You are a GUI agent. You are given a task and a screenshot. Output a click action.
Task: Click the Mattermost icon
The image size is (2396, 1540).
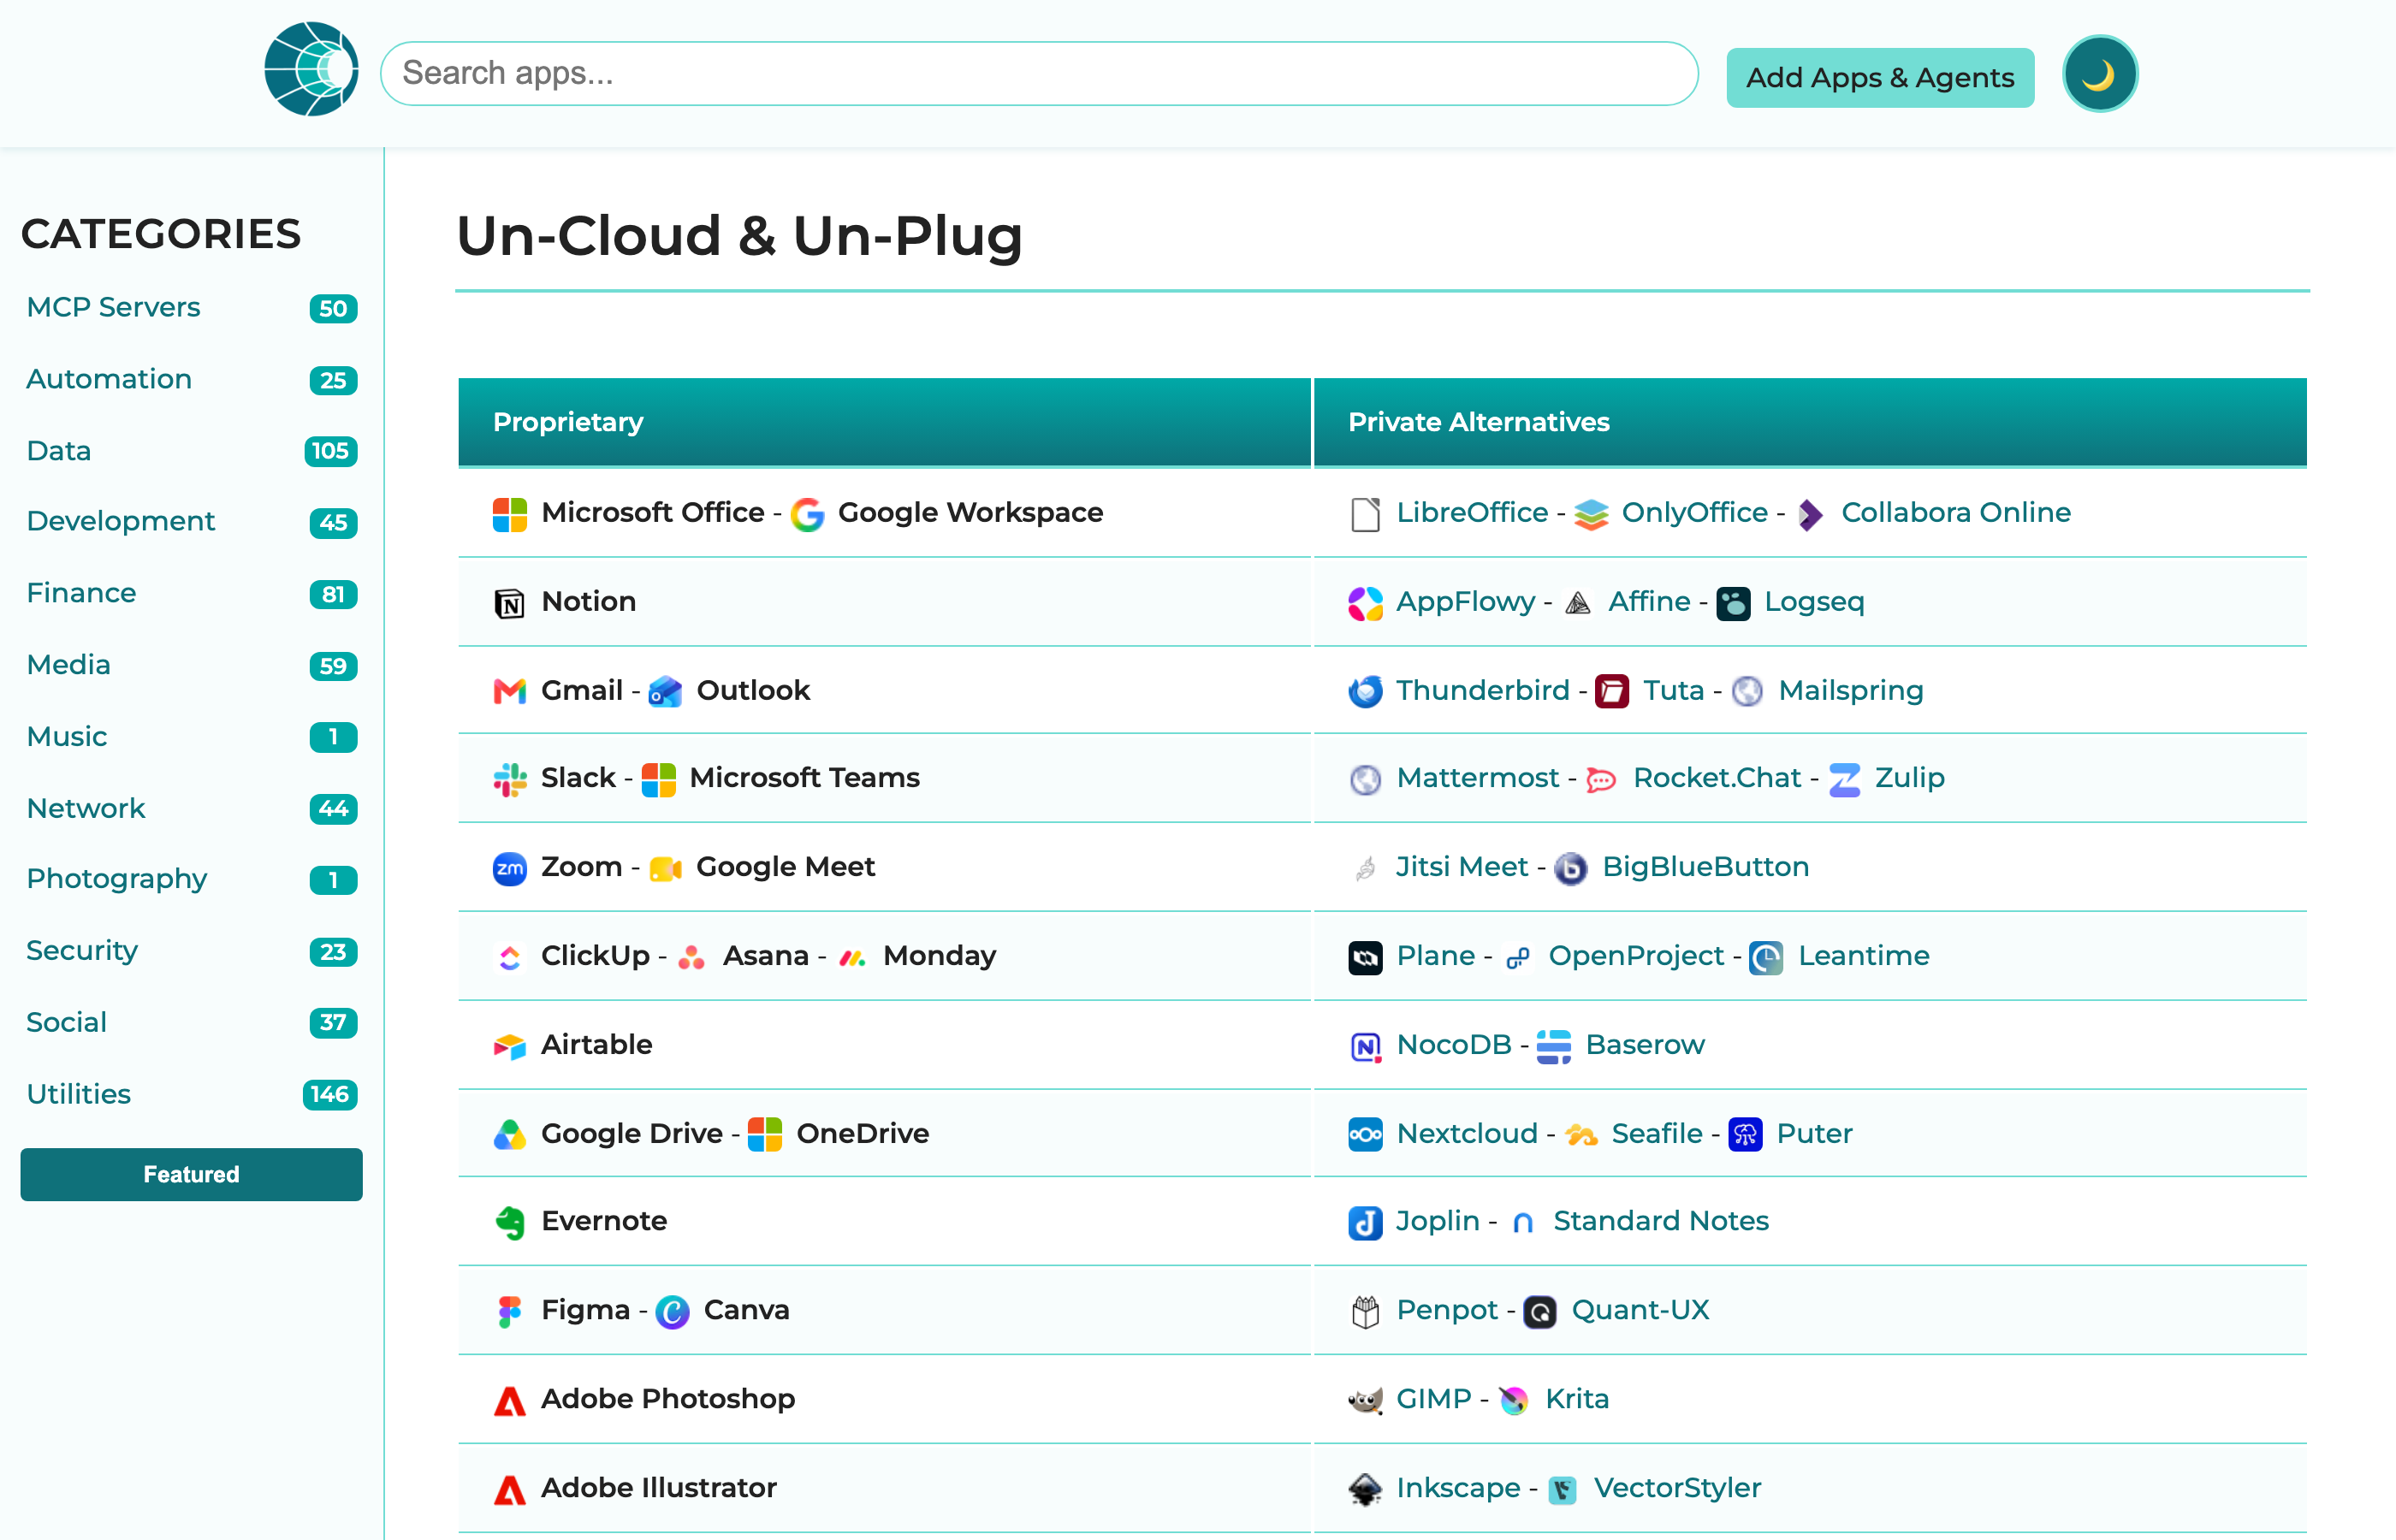coord(1365,779)
